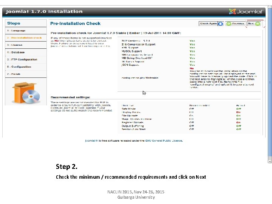The width and height of the screenshot is (272, 204).
Task: Go back using the Previous button
Action: click(x=235, y=23)
